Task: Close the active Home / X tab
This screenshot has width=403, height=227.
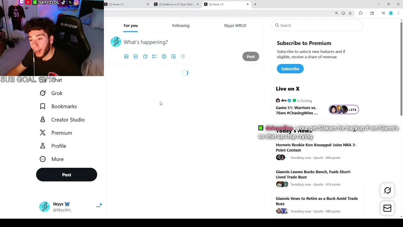Action: pos(247,4)
